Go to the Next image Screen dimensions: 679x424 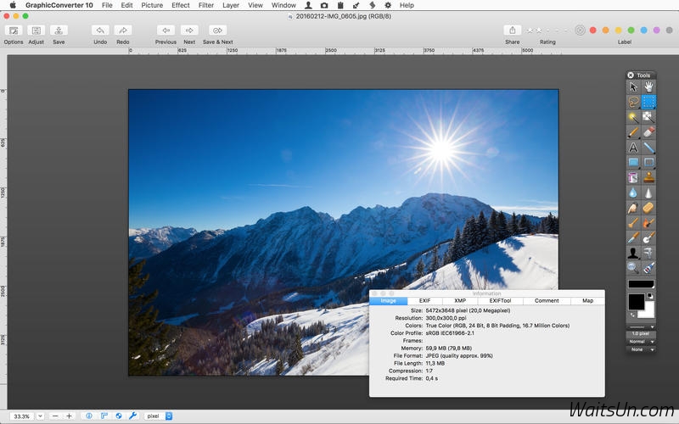[x=189, y=35]
